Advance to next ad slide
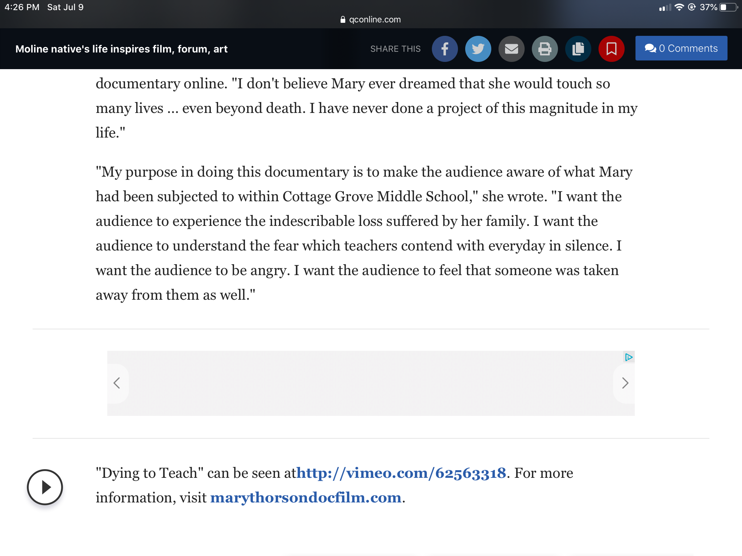 (x=625, y=383)
